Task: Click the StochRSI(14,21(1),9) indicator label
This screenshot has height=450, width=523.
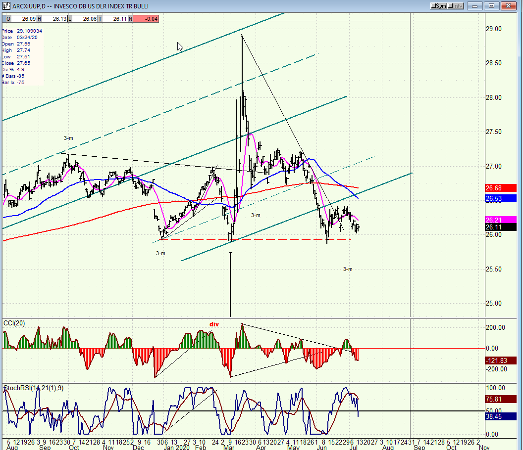Action: point(33,388)
